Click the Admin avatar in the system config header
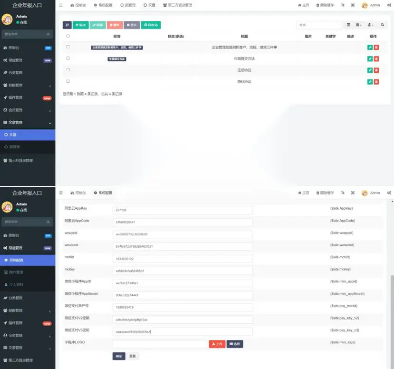 click(365, 193)
